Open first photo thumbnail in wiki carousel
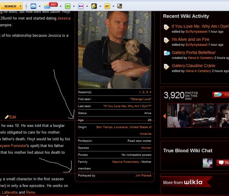This screenshot has height=196, width=229. pos(179,115)
